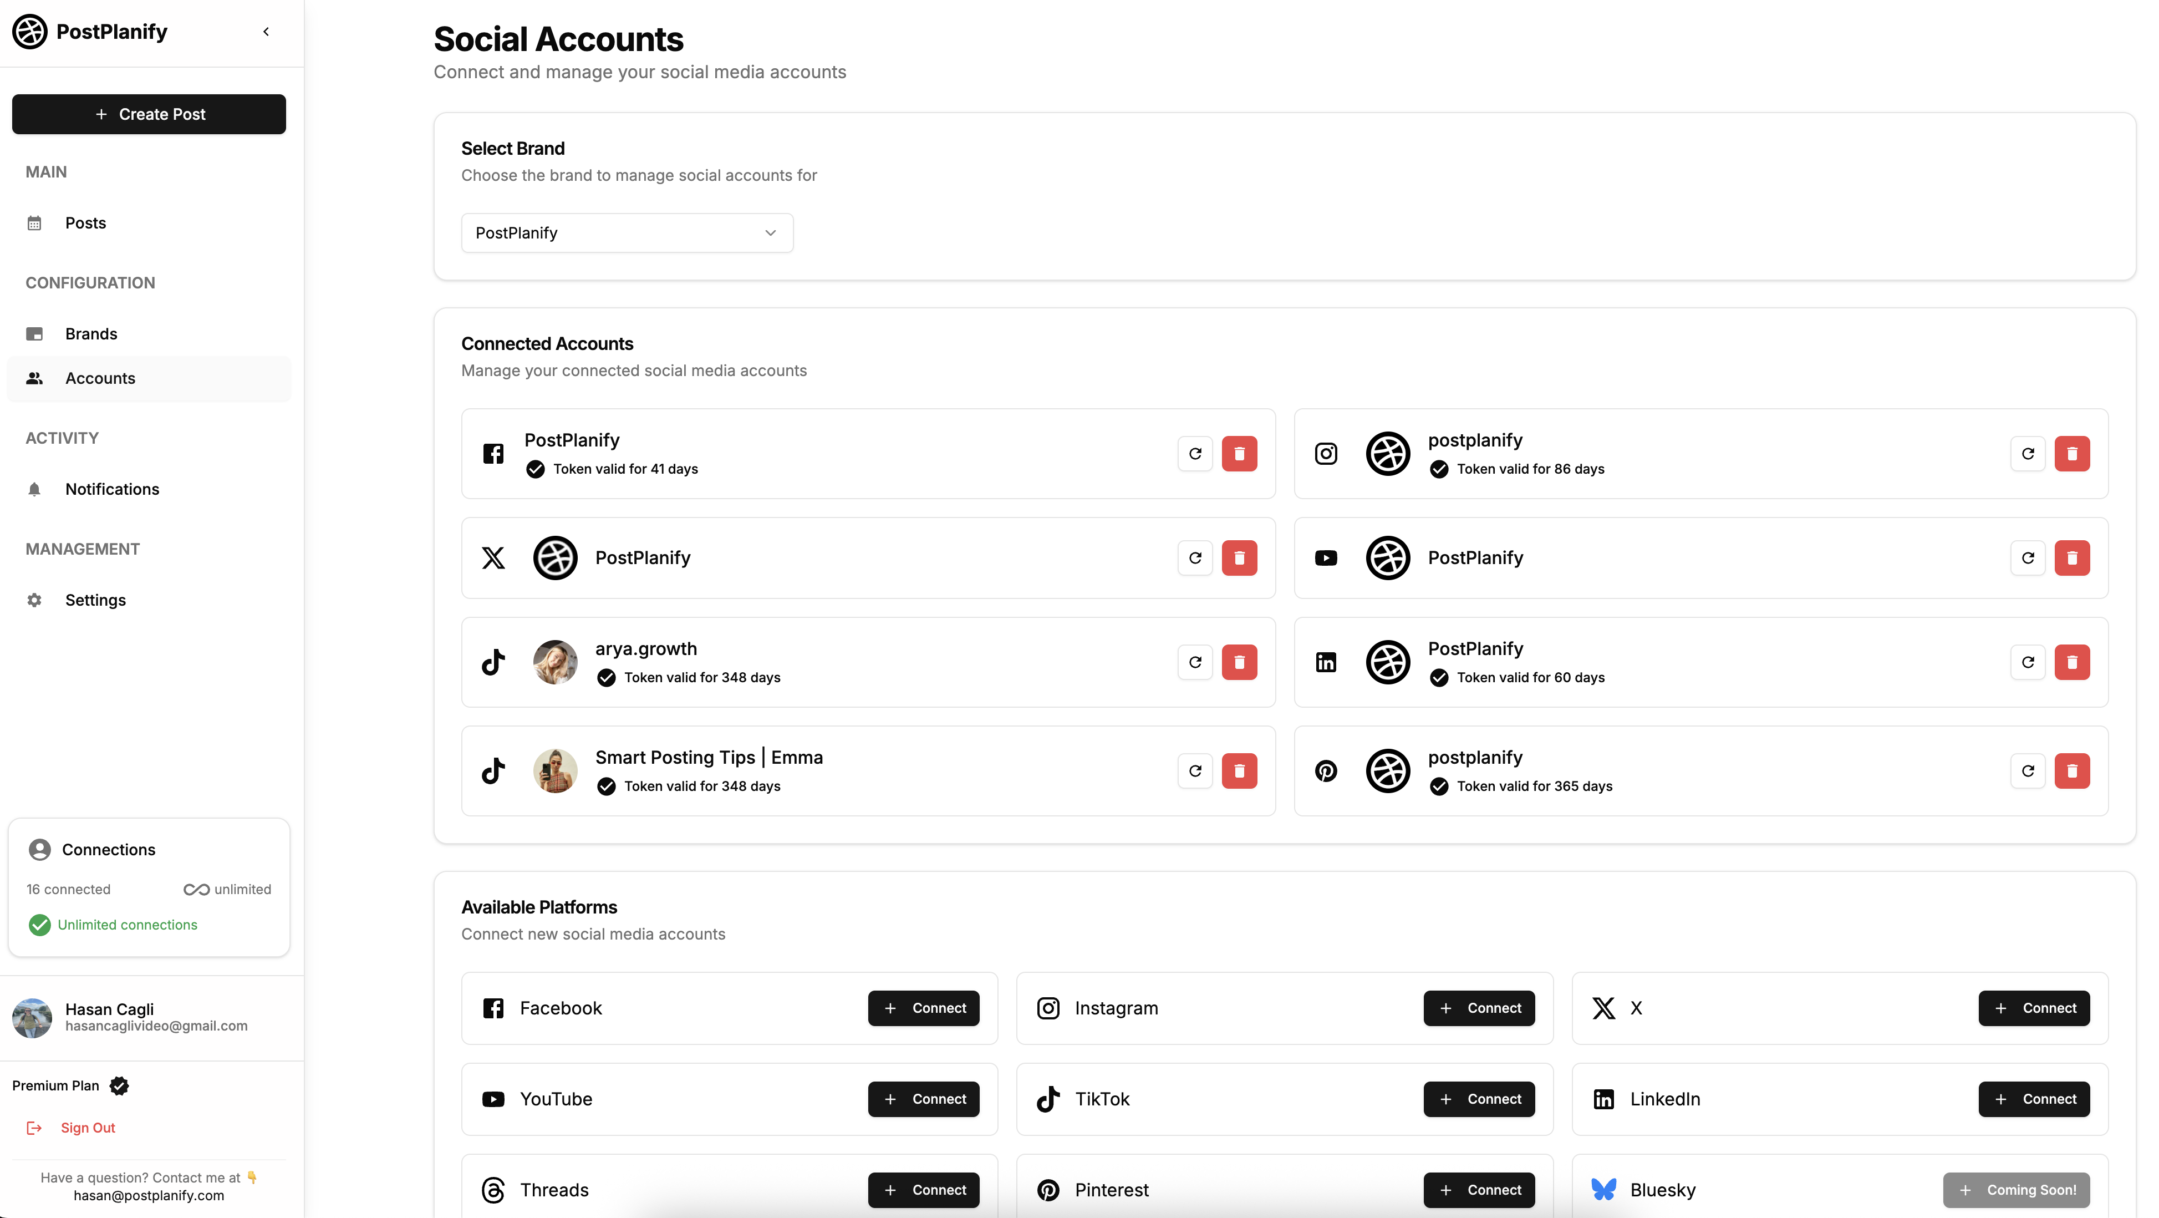Click the 'Connected Accounts' heading
The image size is (2159, 1218).
point(547,344)
